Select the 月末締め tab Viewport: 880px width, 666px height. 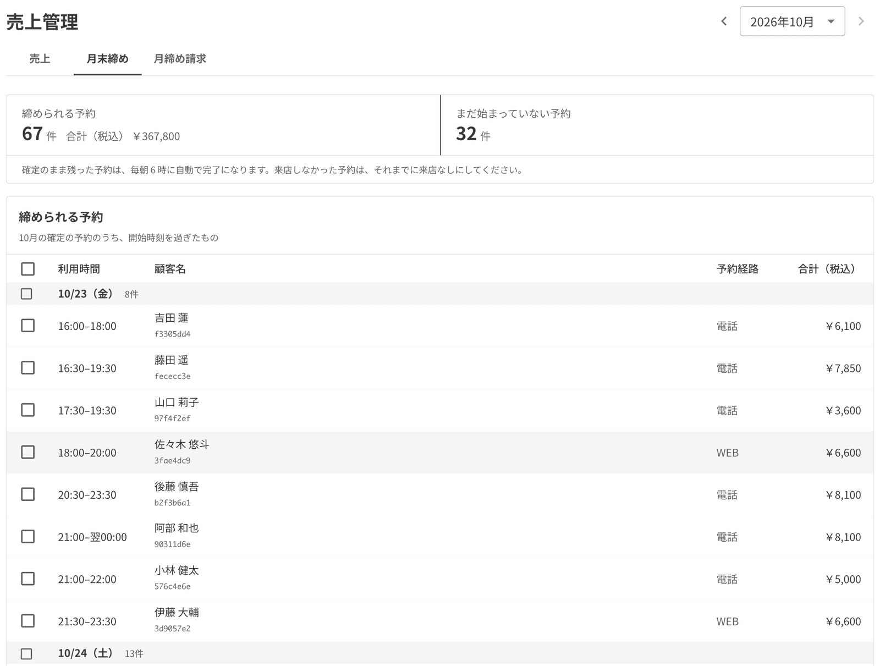(x=107, y=59)
